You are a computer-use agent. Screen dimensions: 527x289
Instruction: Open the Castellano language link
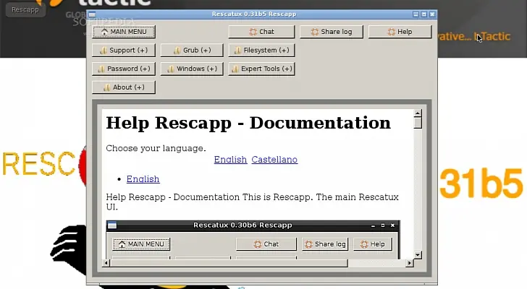tap(274, 160)
